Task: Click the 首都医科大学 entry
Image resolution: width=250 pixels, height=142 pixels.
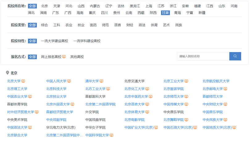Action: tap(95, 96)
